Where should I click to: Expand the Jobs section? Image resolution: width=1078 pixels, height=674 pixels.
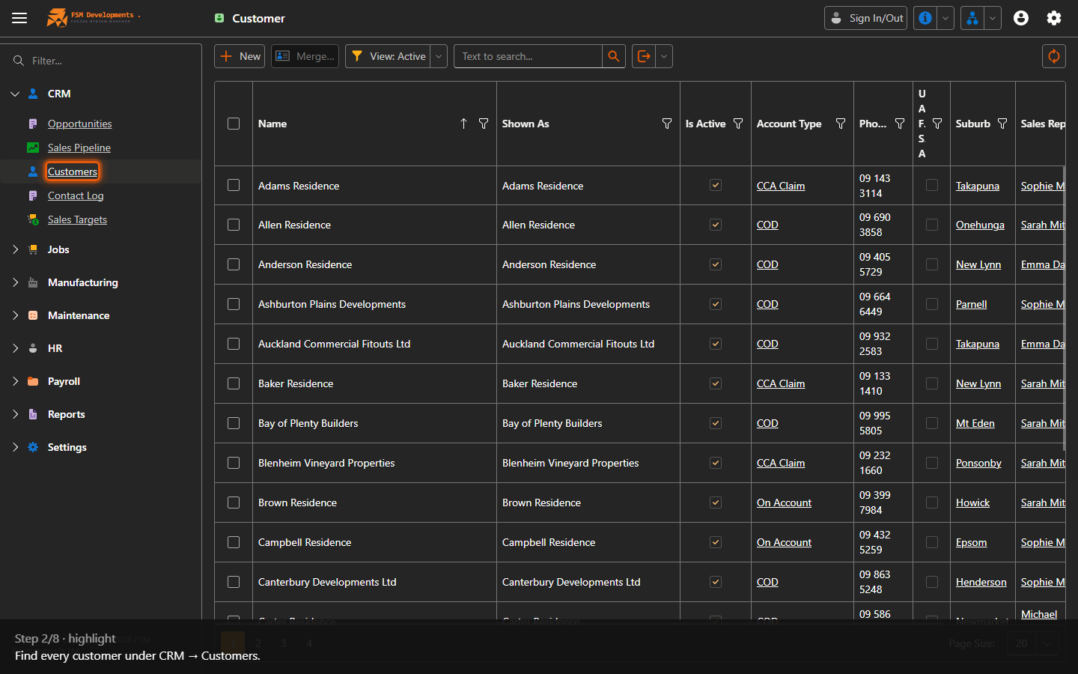15,249
